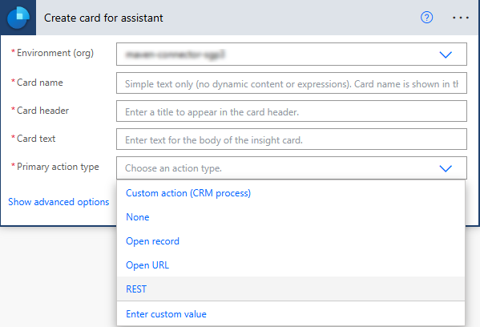Collapse the Primary action type dropdown

pos(292,168)
